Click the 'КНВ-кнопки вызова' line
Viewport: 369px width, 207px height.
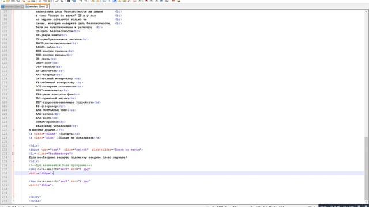54,55
